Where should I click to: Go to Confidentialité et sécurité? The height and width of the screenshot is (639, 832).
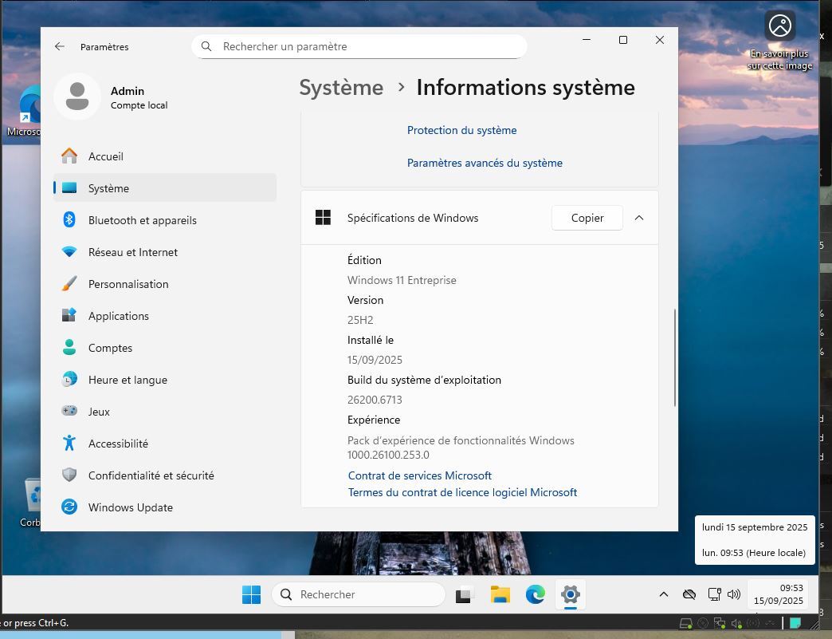tap(151, 475)
